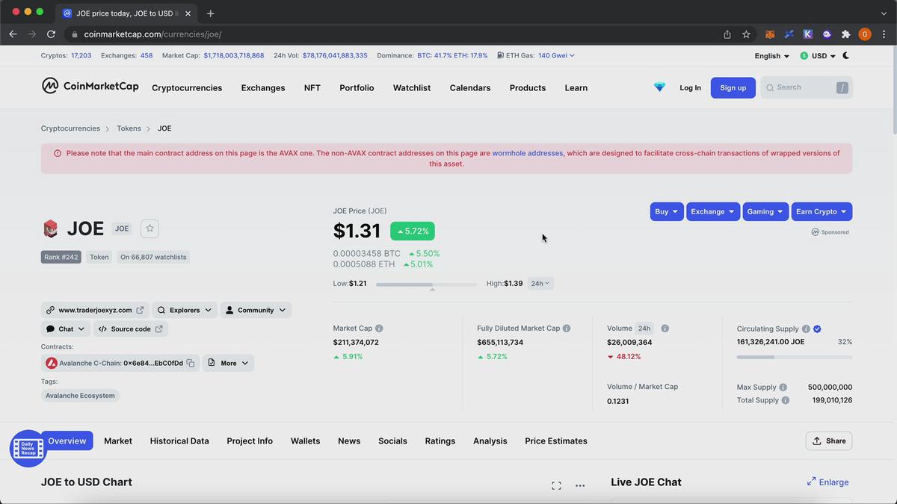
Task: Open the MetaMask fox extension
Action: click(770, 34)
